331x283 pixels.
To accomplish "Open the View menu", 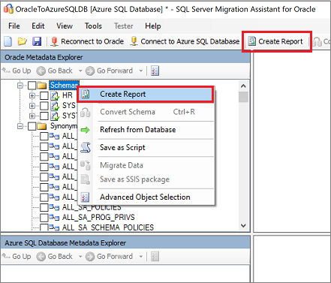I will [65, 26].
